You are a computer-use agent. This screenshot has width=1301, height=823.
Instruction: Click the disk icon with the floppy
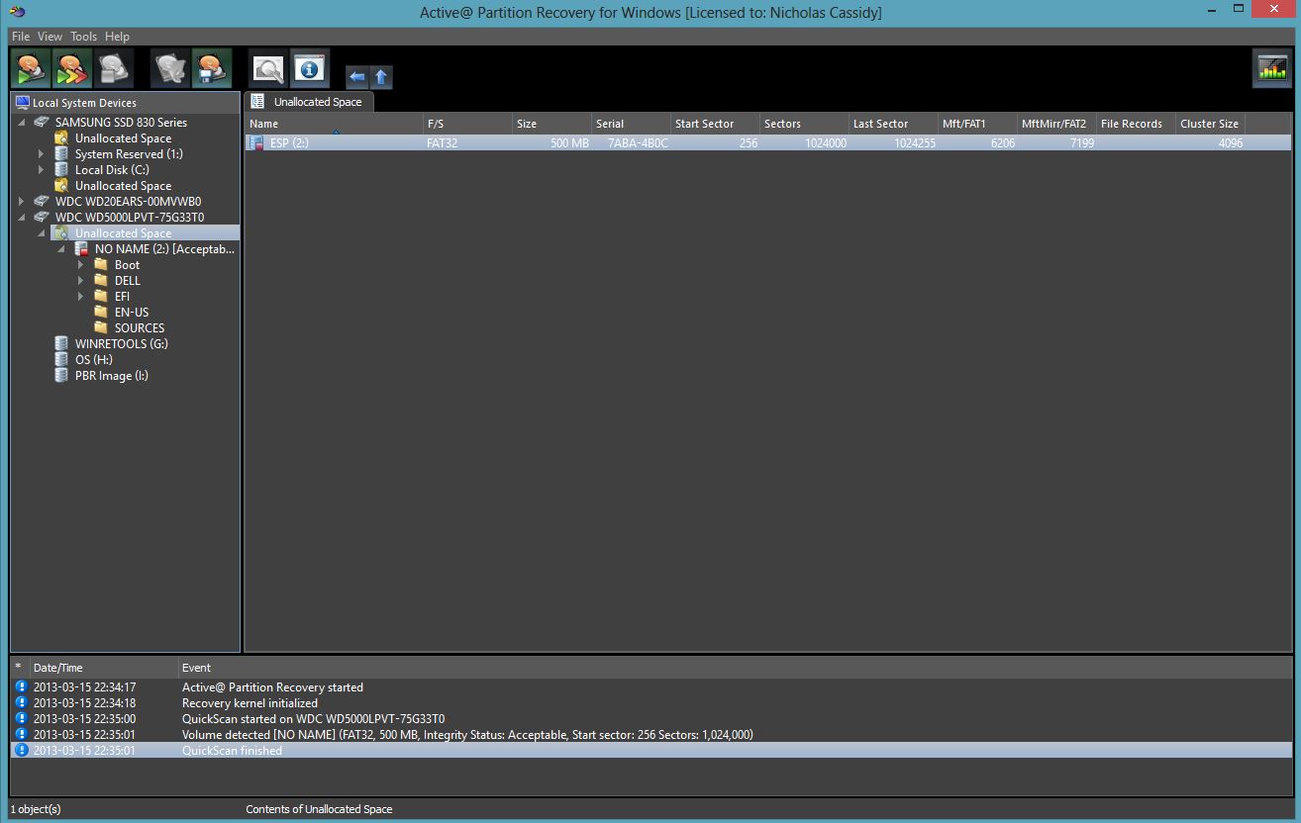coord(212,69)
